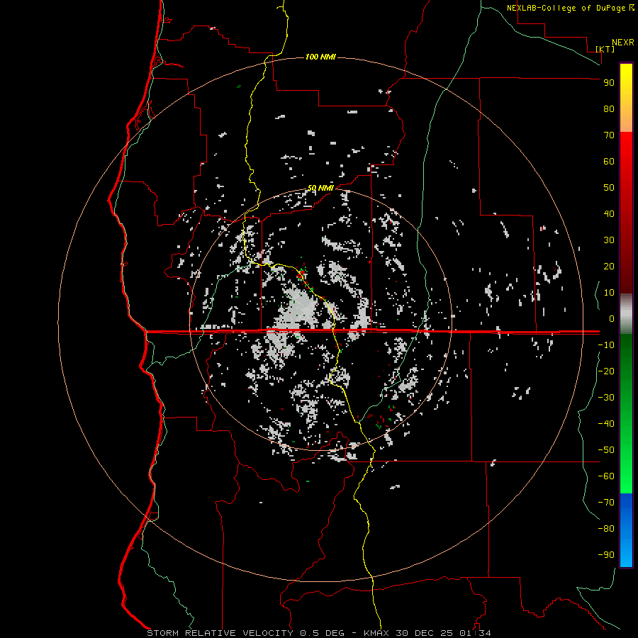The image size is (638, 638).
Task: Click the 50 value on the velocity scale
Action: [x=609, y=188]
